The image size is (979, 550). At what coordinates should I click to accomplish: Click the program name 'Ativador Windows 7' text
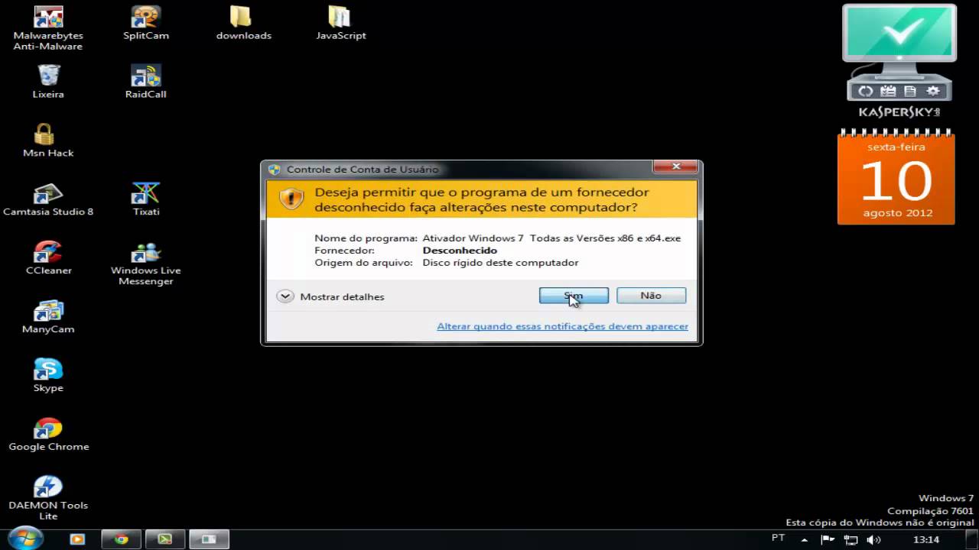[x=551, y=238]
